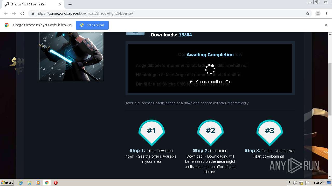332x186 pixels.
Task: Click the Step 1 description text
Action: tap(151, 156)
